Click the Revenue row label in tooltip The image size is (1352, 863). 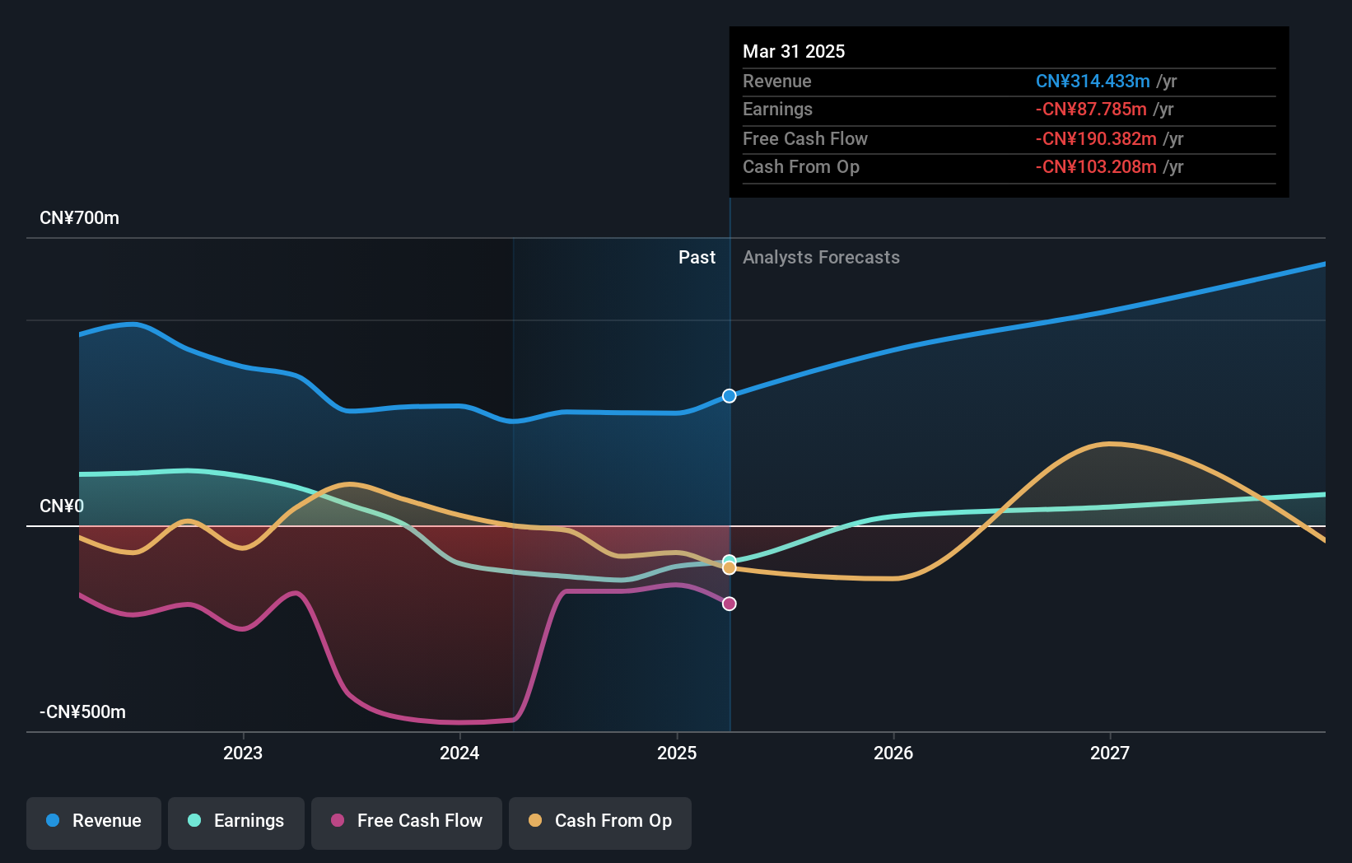tap(776, 82)
